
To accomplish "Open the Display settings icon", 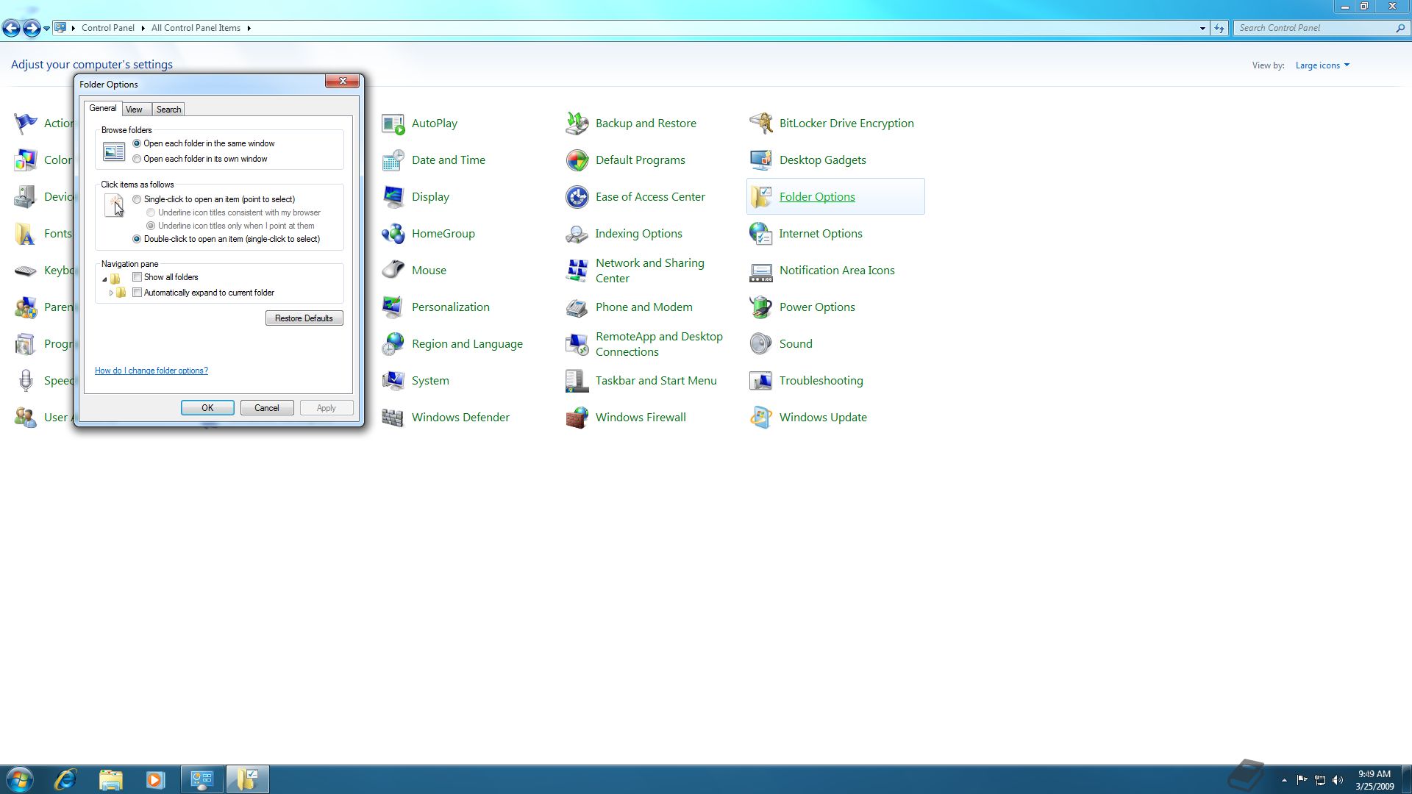I will click(393, 197).
